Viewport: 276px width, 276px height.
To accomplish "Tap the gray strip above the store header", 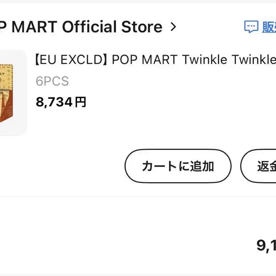I will click(x=138, y=2).
